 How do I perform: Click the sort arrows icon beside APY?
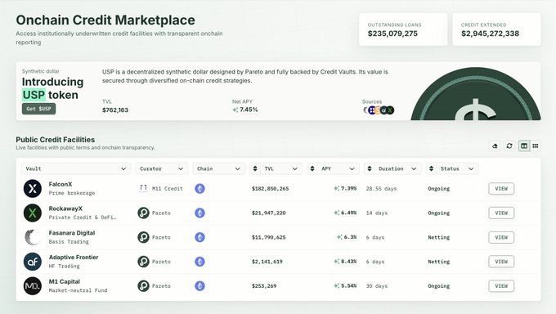point(312,168)
